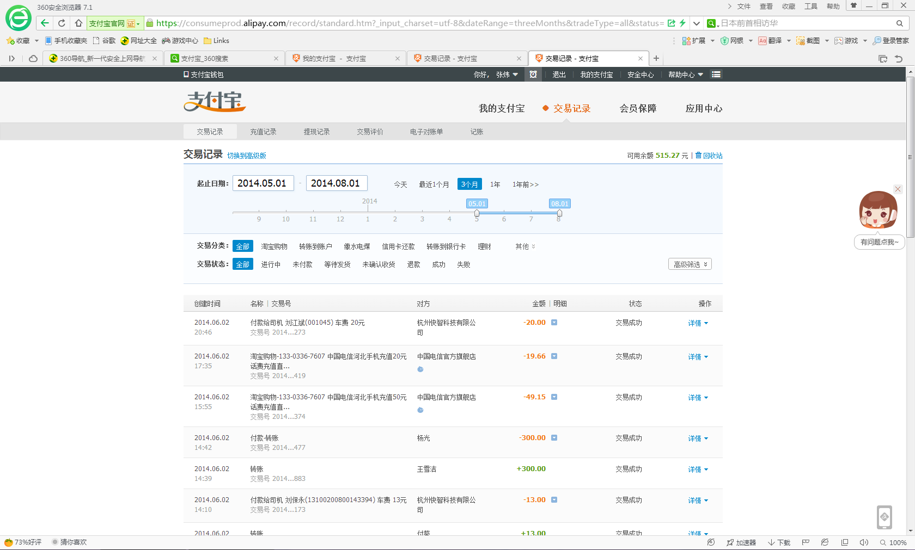Click the 05.01 start handle on date slider

click(477, 213)
